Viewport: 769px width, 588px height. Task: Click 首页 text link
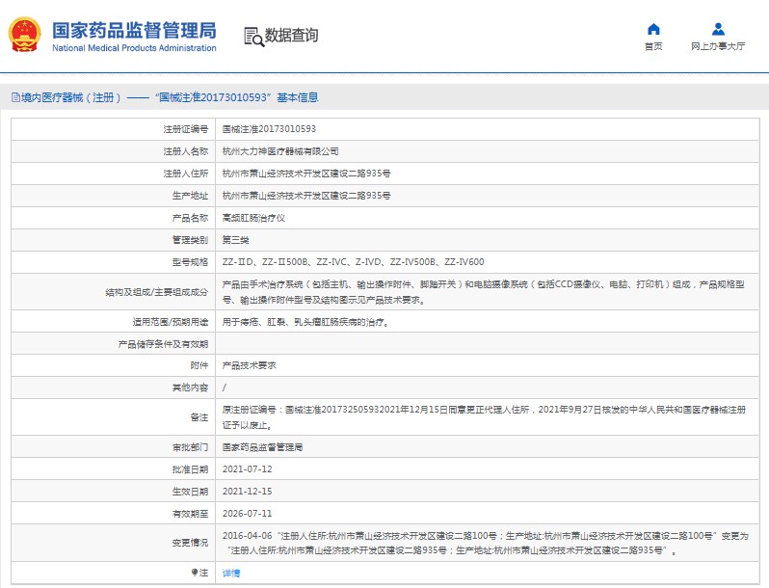(653, 46)
